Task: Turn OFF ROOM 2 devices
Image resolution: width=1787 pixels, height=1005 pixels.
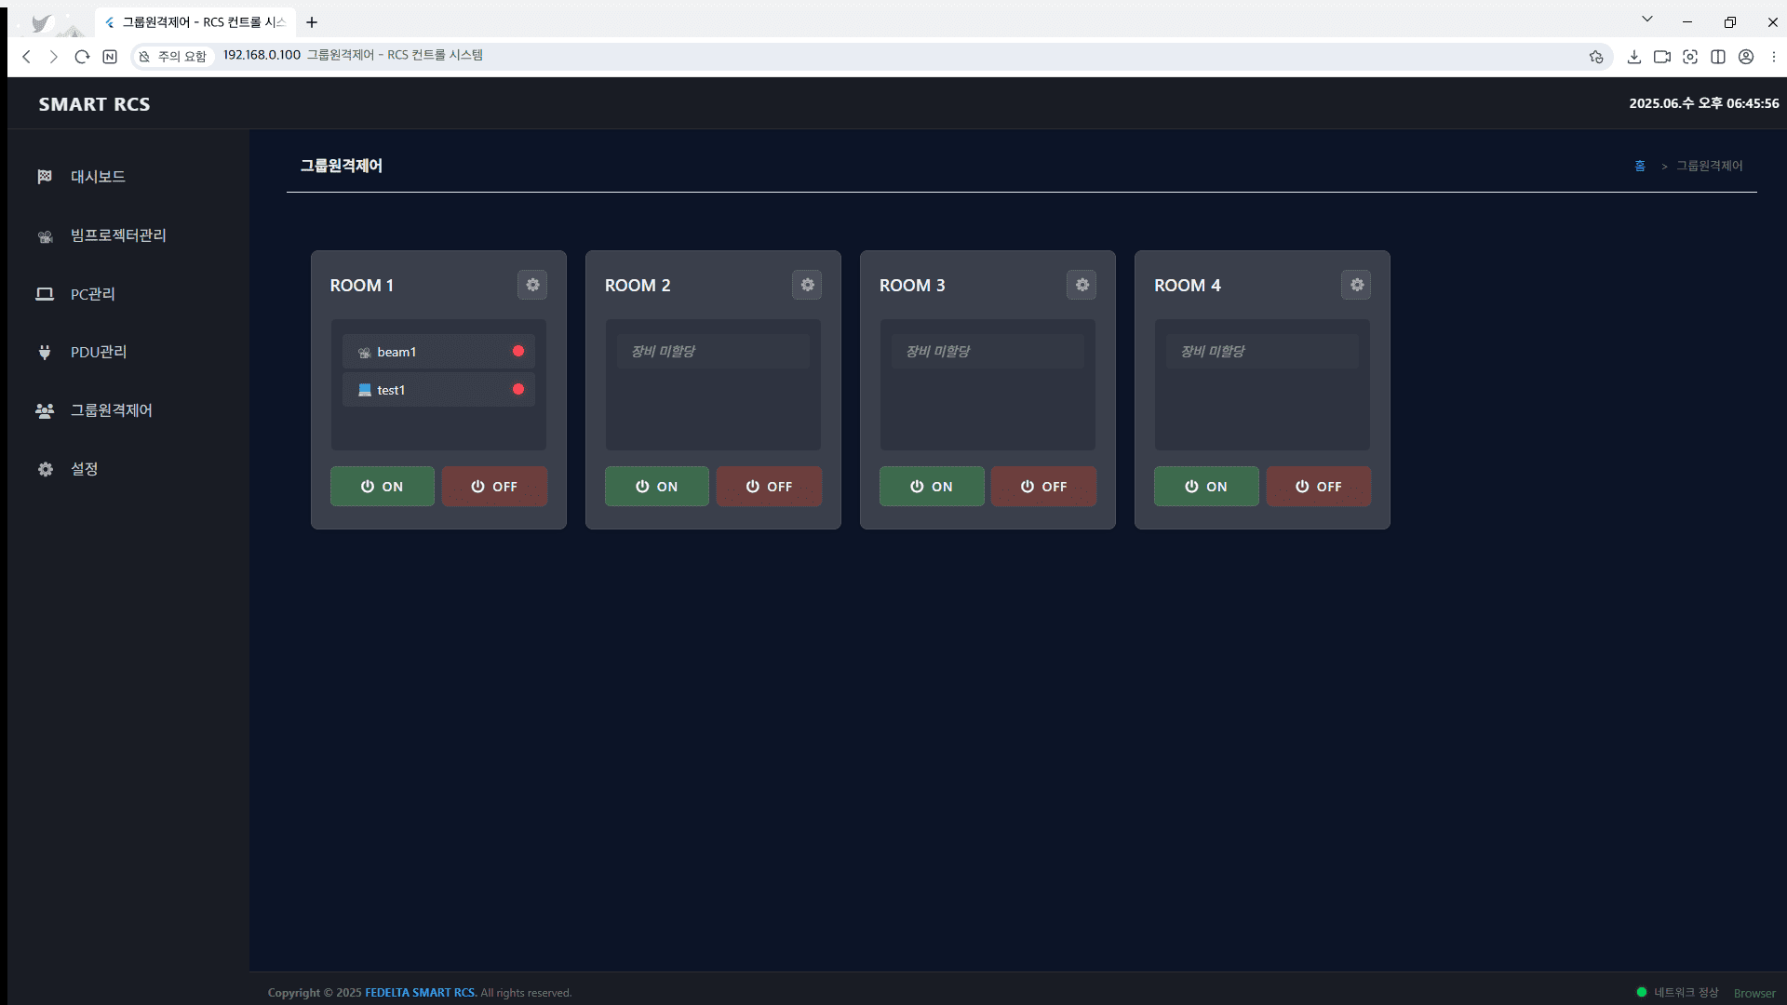Action: coord(769,487)
